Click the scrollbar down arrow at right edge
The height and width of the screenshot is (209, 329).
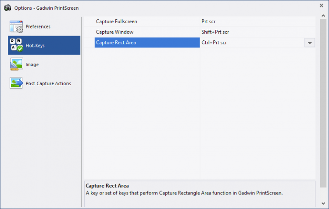pos(323,203)
